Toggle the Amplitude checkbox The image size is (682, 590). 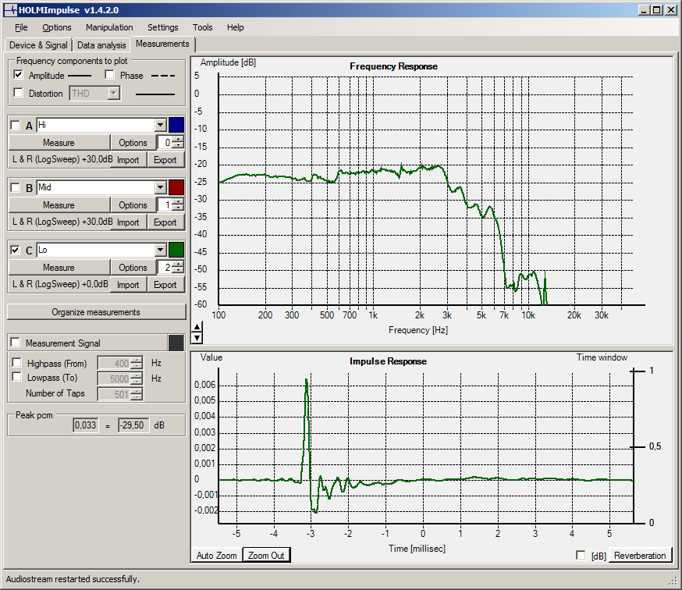tap(18, 75)
